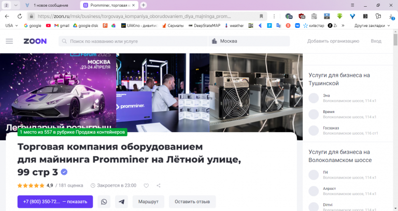Click the green 1 место из 557 badge
The height and width of the screenshot is (211, 398).
pyautogui.click(x=73, y=132)
